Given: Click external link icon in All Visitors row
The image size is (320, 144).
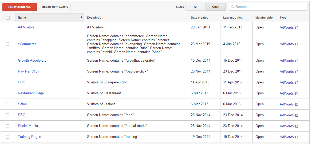Looking at the screenshot, I should 297,28.
